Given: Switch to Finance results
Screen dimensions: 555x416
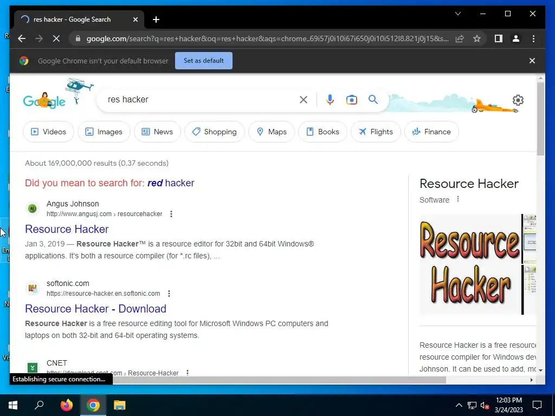Looking at the screenshot, I should (431, 132).
